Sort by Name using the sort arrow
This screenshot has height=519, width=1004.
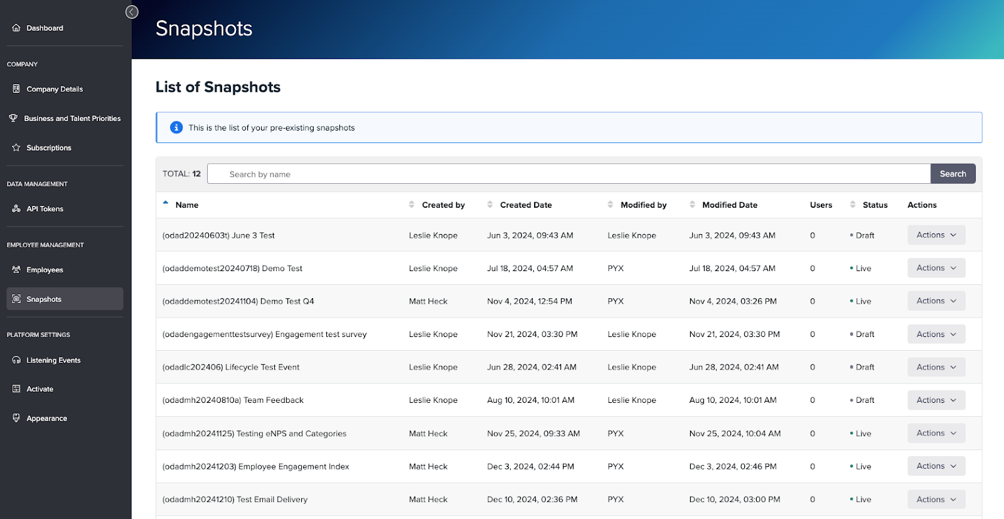coord(166,203)
